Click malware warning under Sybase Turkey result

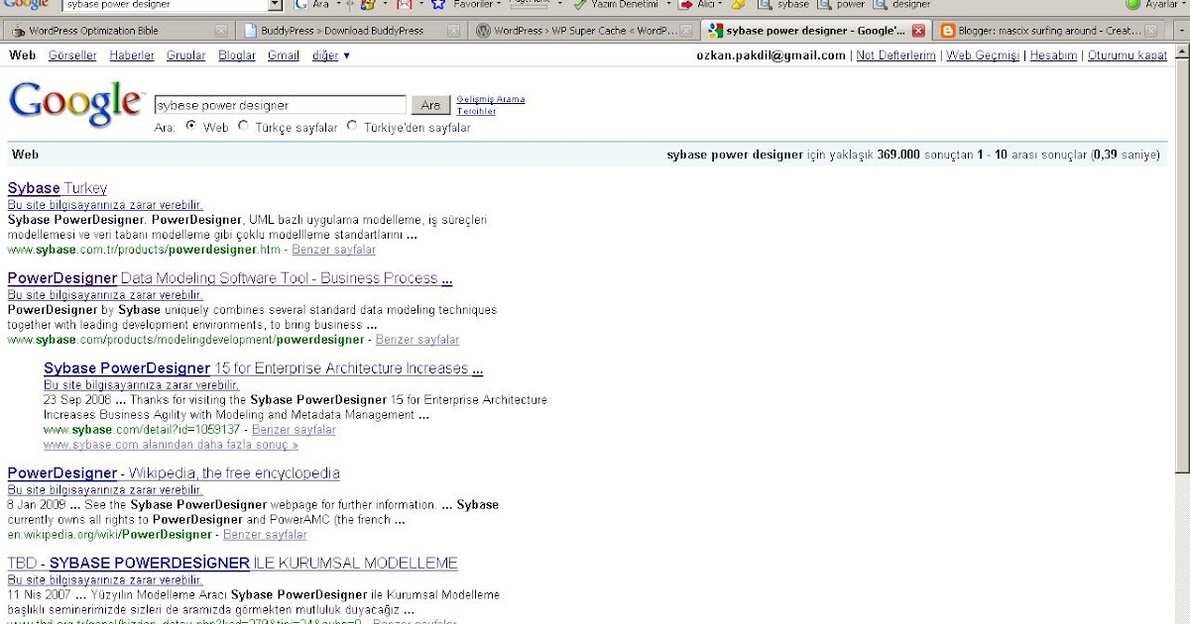[x=105, y=205]
